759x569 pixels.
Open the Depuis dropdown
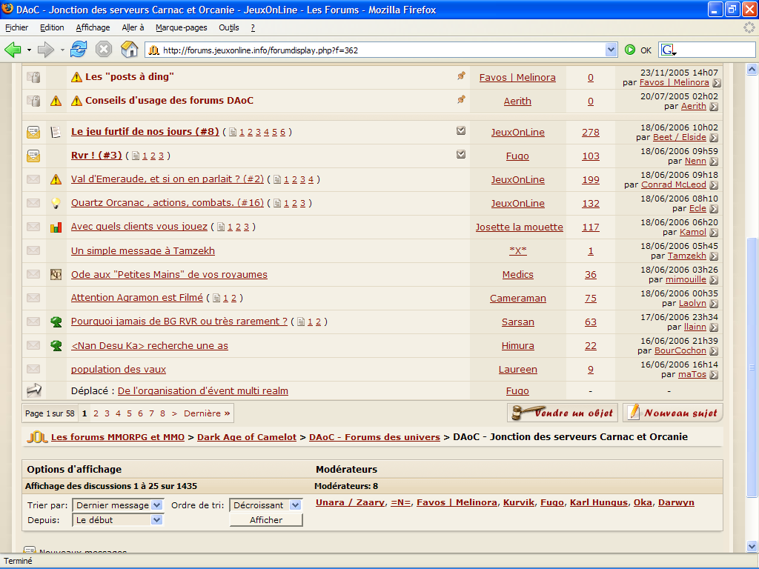[118, 520]
